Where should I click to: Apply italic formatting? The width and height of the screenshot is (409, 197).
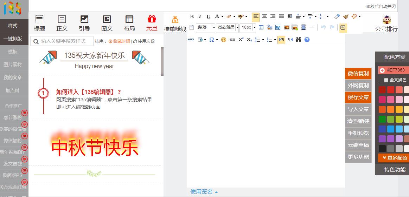(x=200, y=16)
